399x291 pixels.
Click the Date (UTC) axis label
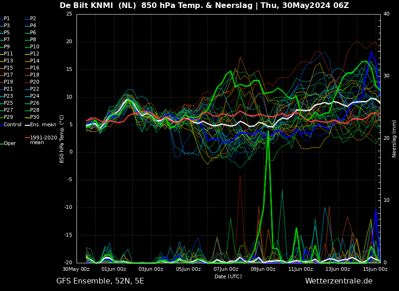228,276
